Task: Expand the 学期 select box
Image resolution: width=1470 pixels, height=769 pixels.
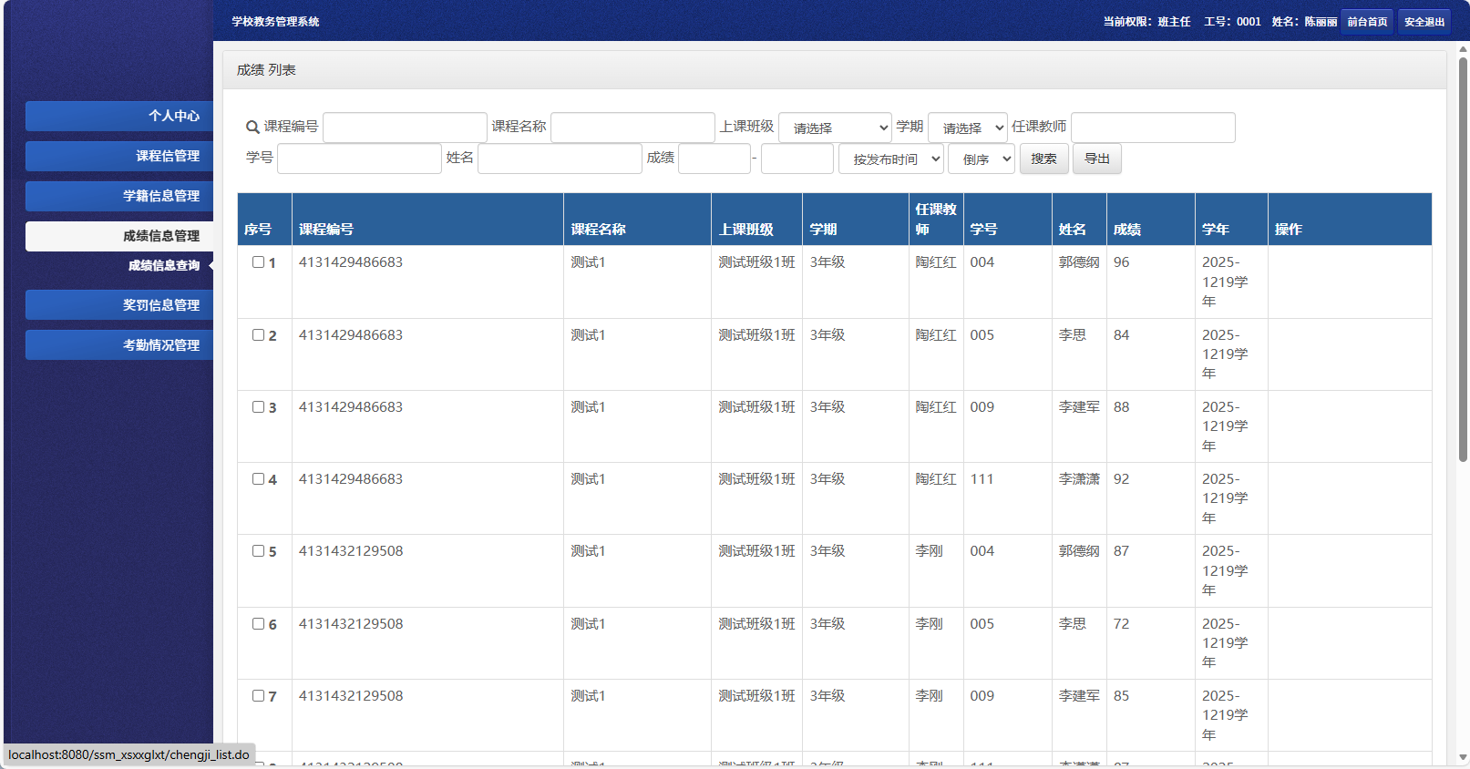Action: coord(967,128)
